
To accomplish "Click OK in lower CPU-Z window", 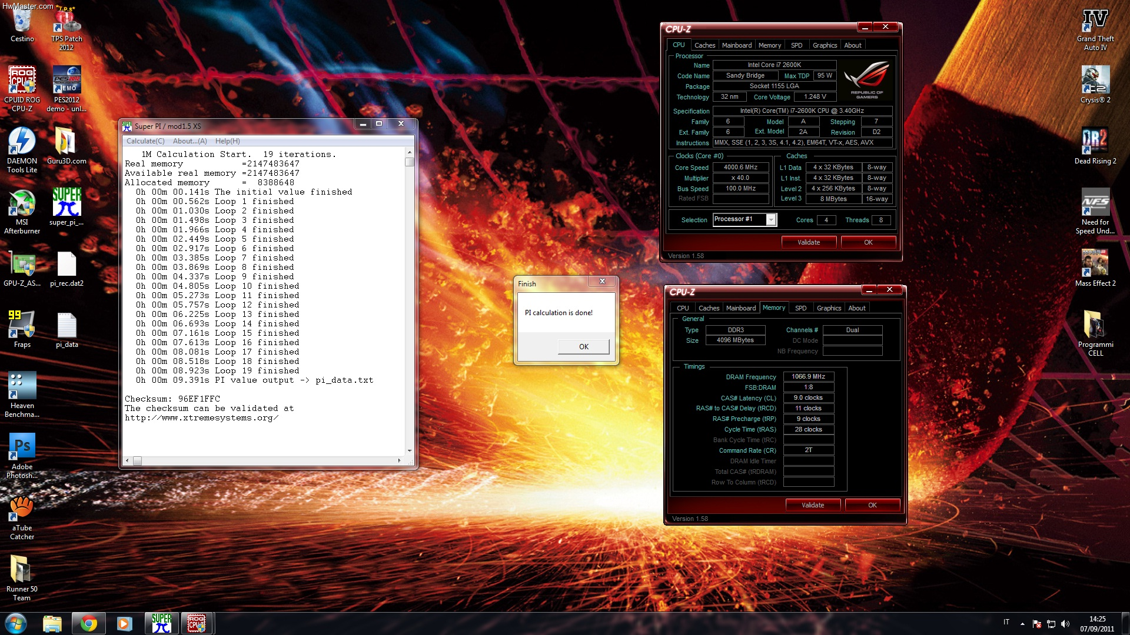I will click(872, 505).
